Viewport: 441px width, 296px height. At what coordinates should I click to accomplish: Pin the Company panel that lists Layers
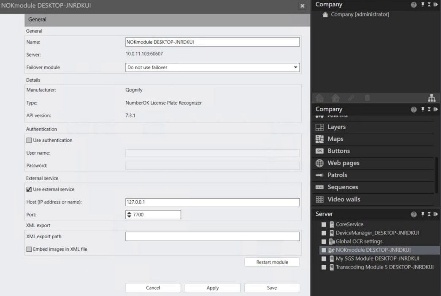point(423,109)
